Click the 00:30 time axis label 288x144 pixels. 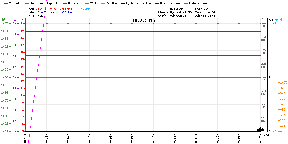(x=89, y=138)
